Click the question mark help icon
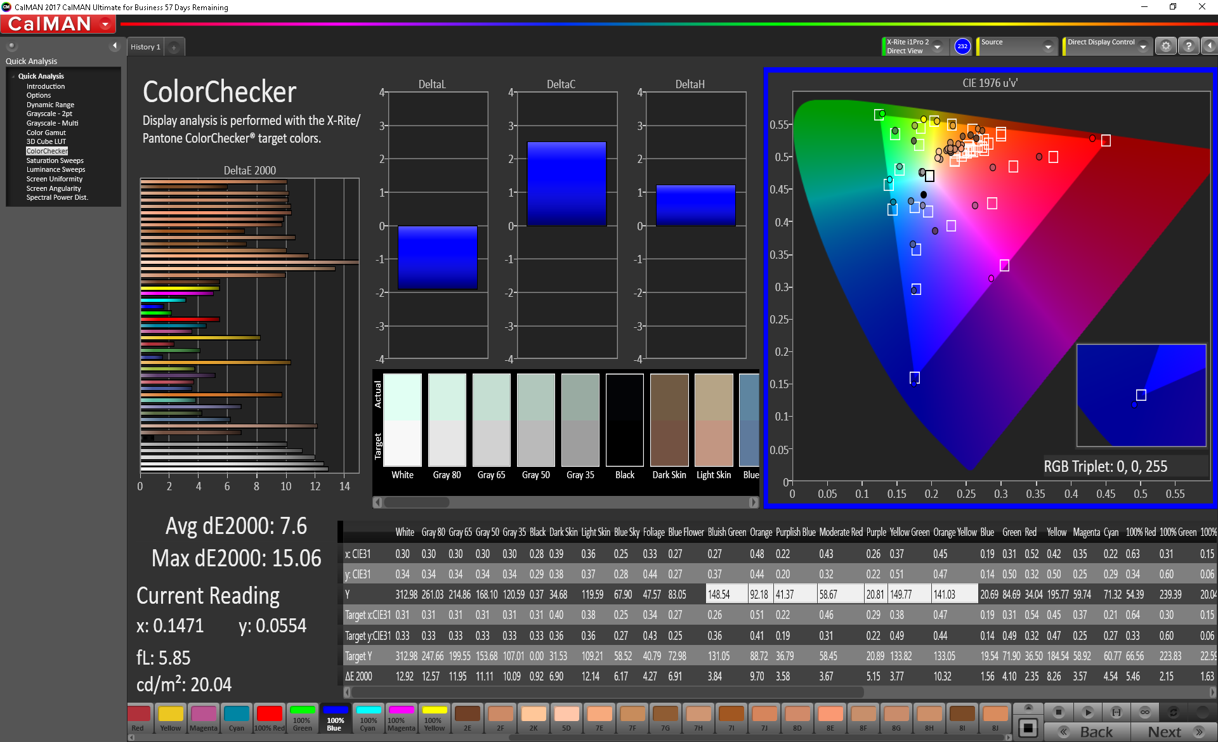 click(1189, 46)
